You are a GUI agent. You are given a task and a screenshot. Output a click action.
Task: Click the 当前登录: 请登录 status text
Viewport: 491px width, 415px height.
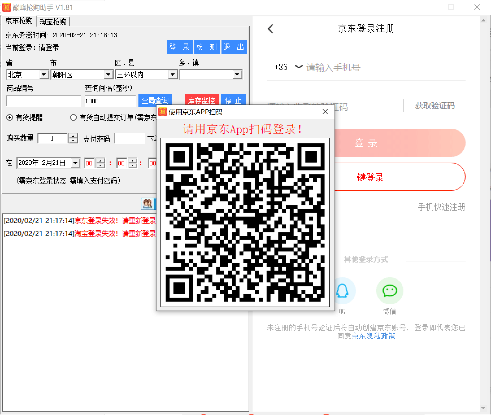click(x=32, y=47)
